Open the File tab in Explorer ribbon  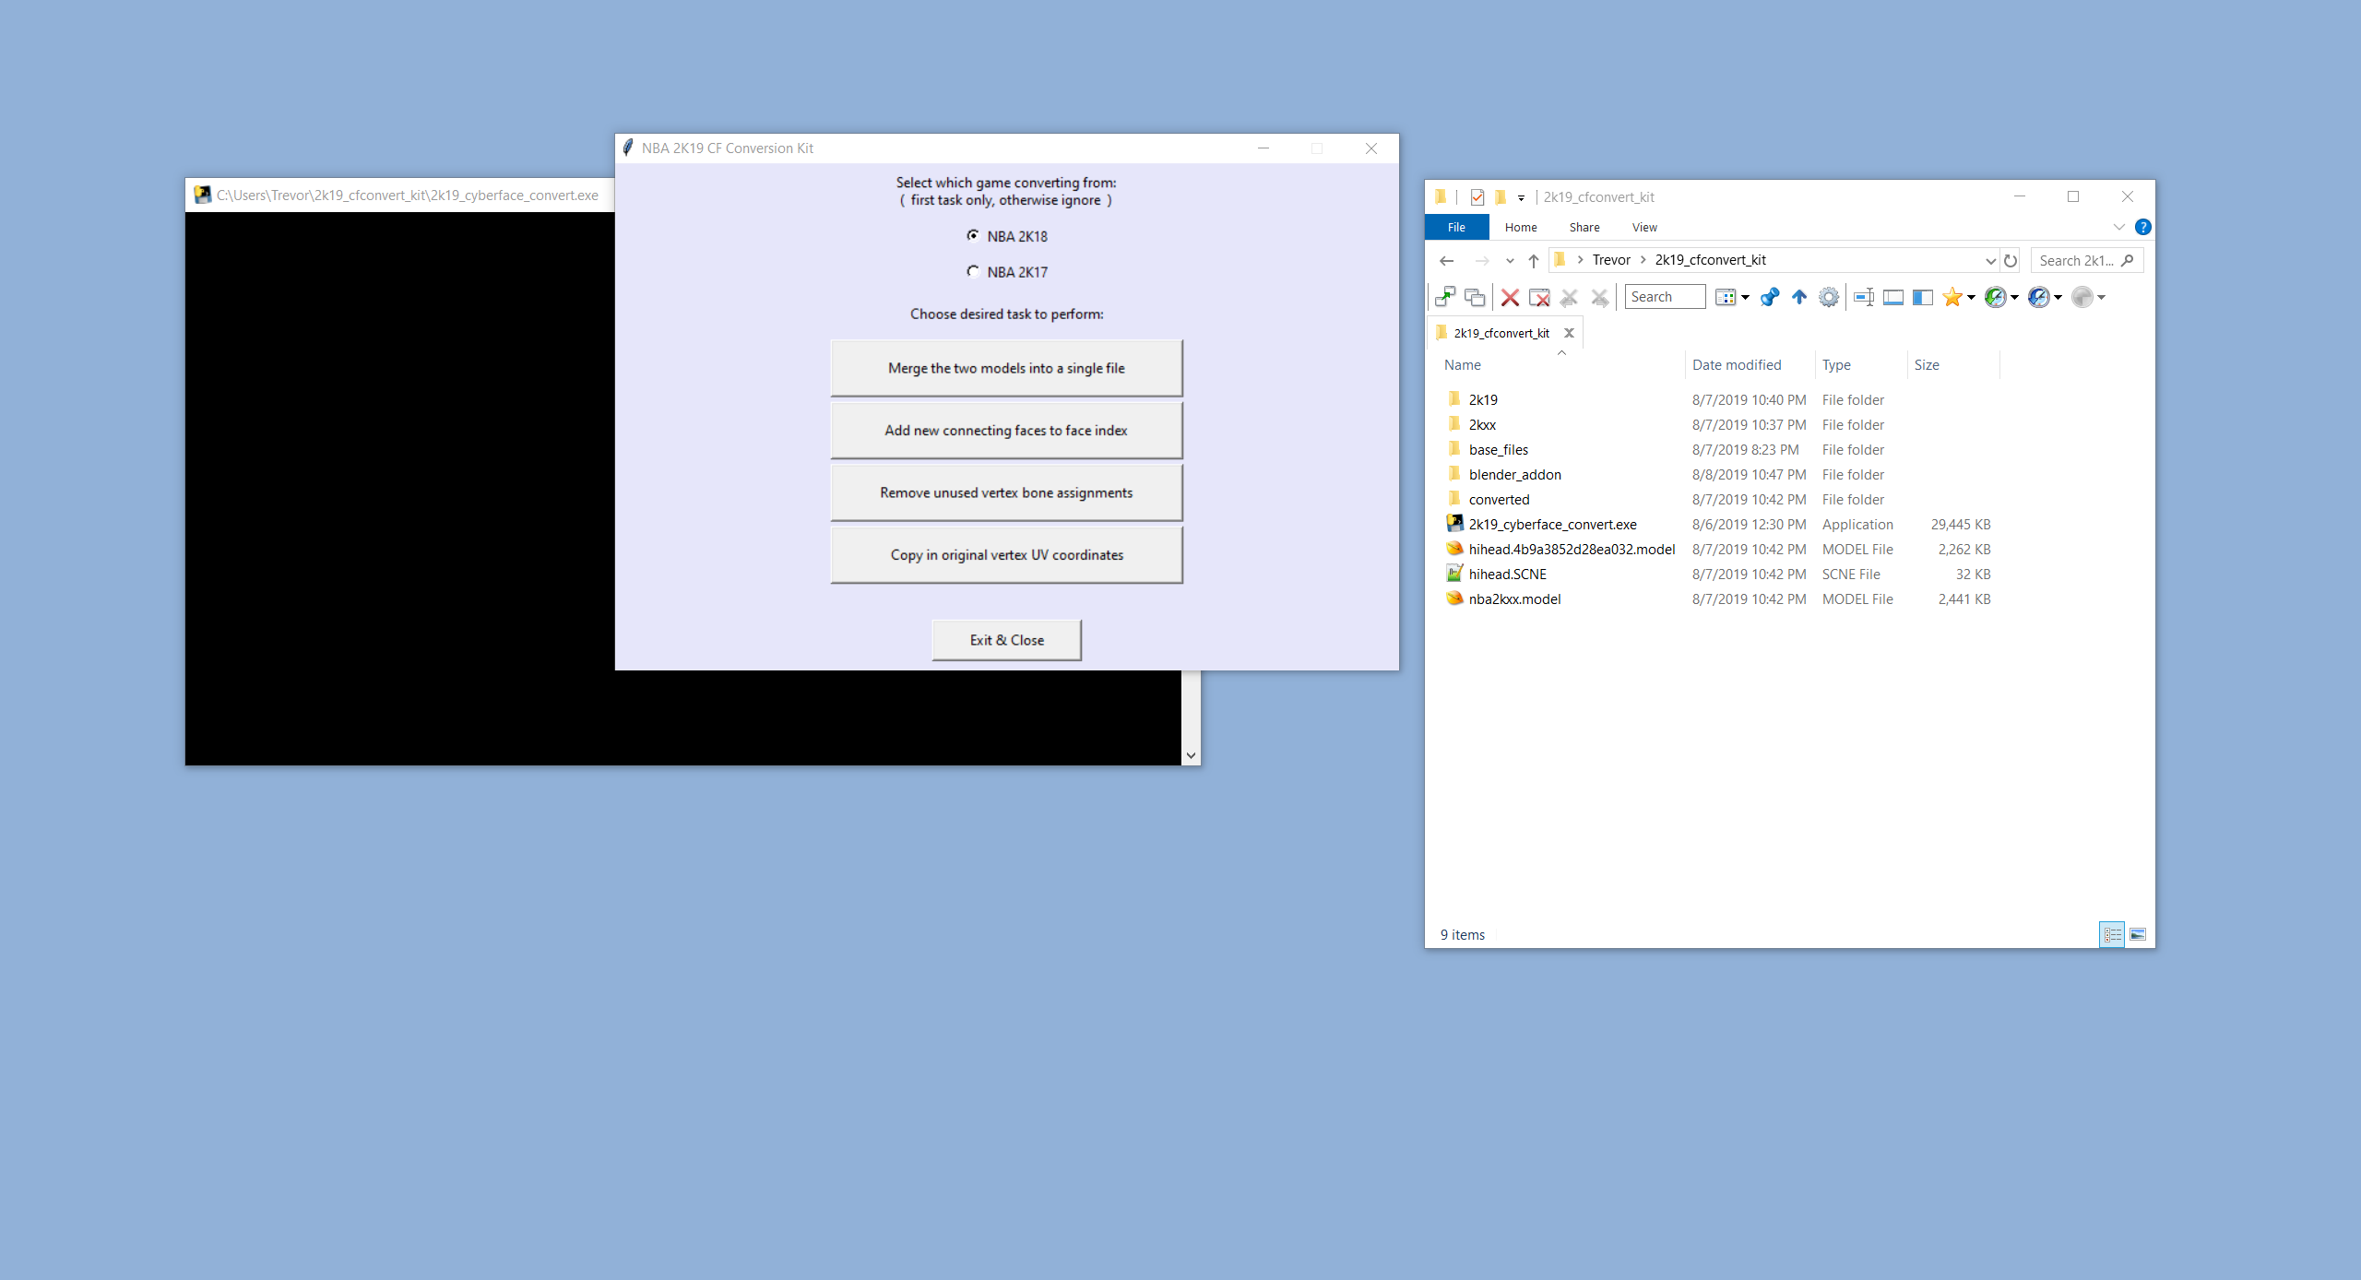coord(1456,227)
